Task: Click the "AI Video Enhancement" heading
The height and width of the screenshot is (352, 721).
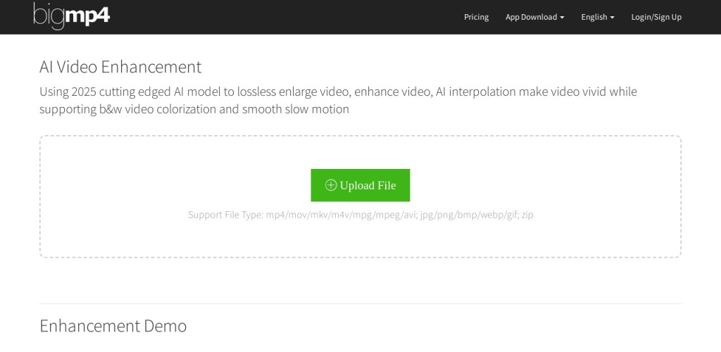Action: point(120,67)
